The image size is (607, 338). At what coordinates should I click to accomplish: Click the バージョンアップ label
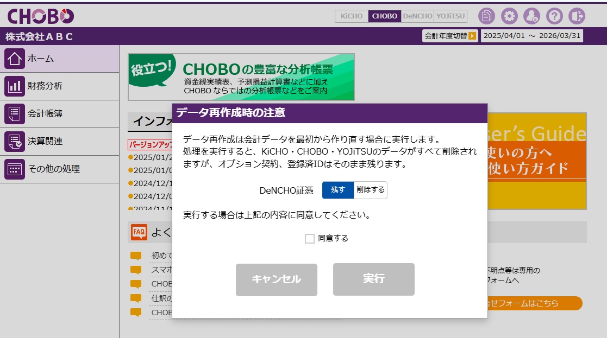pos(150,144)
